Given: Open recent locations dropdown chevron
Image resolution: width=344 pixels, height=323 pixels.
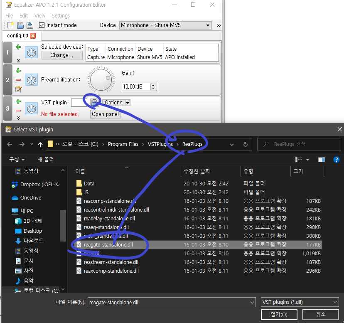Looking at the screenshot, I should pyautogui.click(x=32, y=144).
